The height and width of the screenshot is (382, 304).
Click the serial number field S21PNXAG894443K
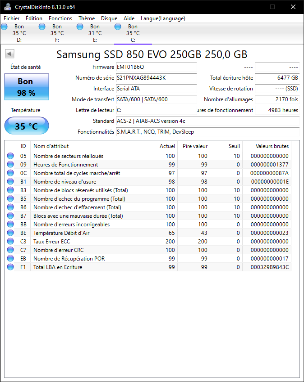(156, 78)
